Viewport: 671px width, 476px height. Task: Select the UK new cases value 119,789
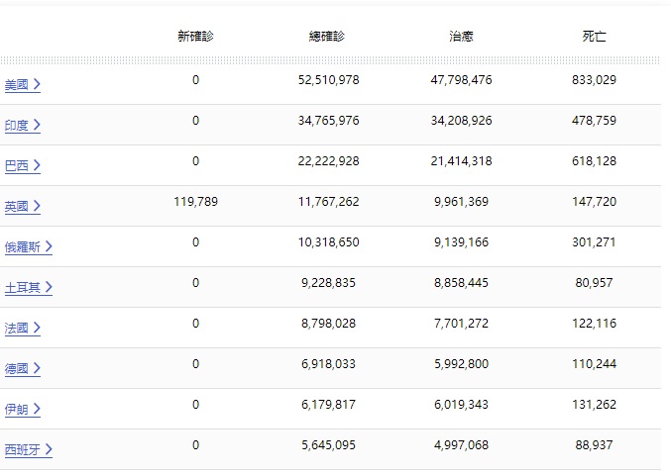pyautogui.click(x=195, y=202)
